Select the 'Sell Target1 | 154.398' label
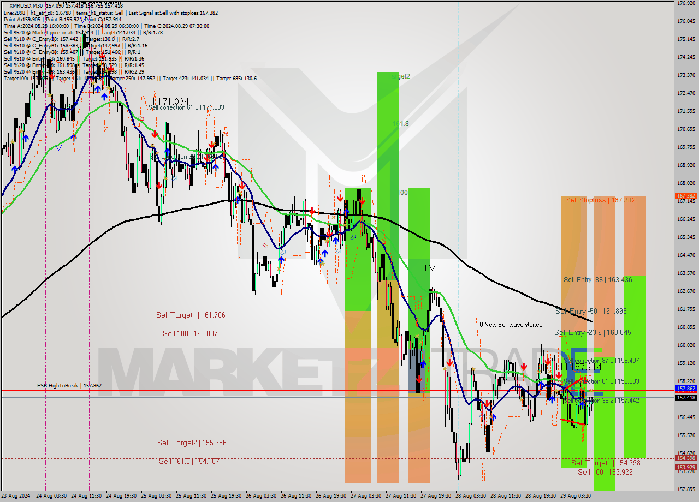Viewport: 699px width, 502px height. point(606,463)
